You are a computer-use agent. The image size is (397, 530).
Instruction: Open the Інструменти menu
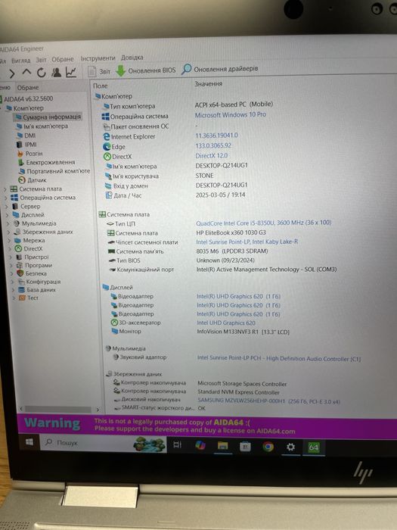(98, 58)
